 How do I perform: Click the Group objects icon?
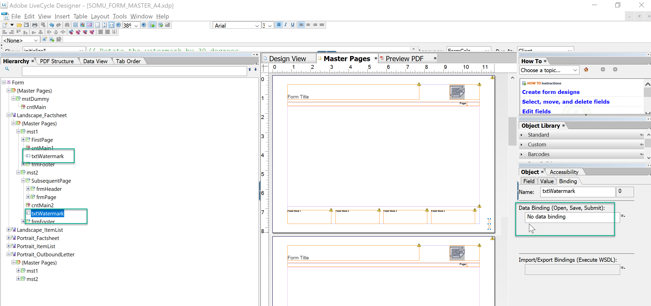point(101,32)
